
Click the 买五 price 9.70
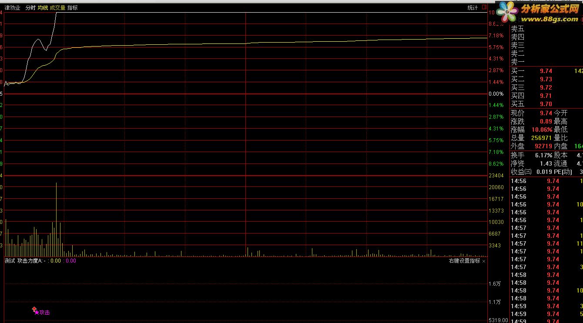[546, 104]
